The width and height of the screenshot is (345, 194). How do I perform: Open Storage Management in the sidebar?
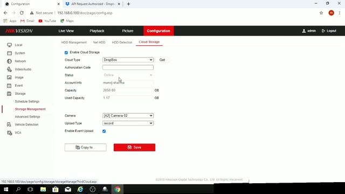point(30,109)
